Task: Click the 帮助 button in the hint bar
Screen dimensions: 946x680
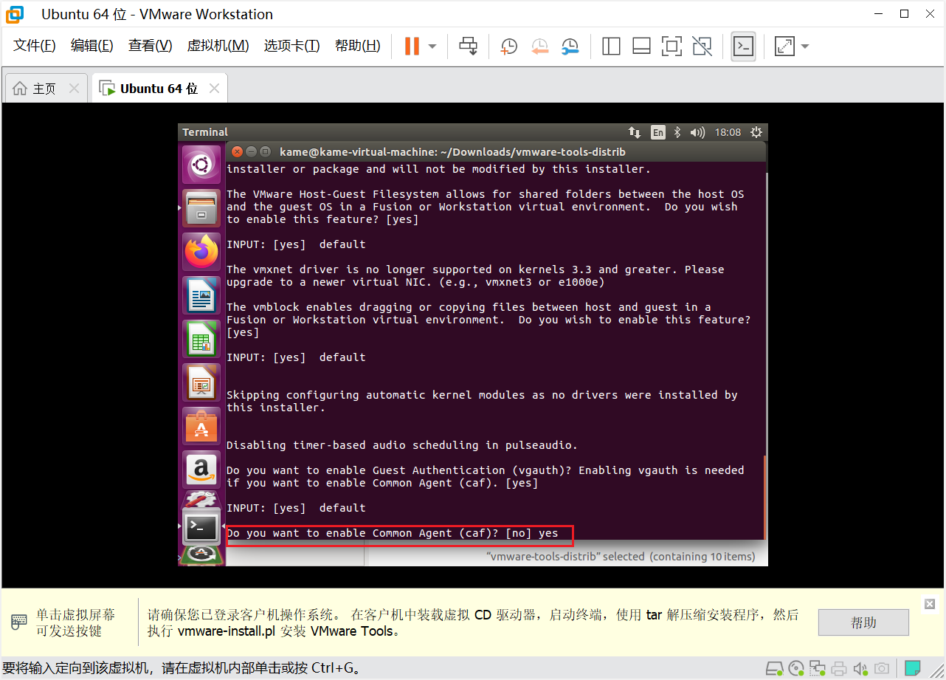Action: click(863, 622)
